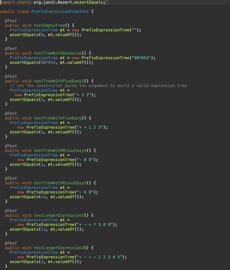Click the string literal "+ + 1 2 3"
The width and height of the screenshot is (230, 270).
click(90, 127)
